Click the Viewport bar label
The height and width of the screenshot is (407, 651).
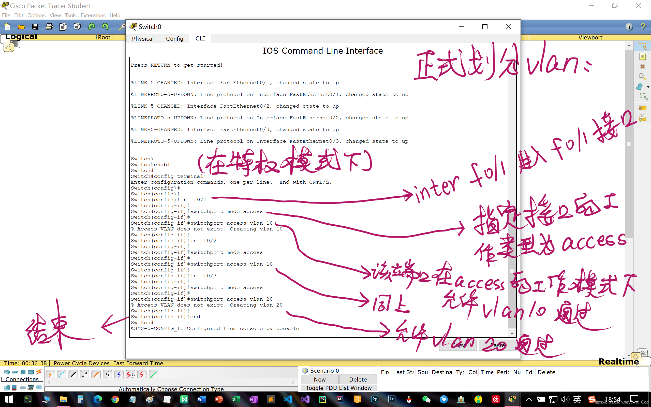click(x=590, y=37)
